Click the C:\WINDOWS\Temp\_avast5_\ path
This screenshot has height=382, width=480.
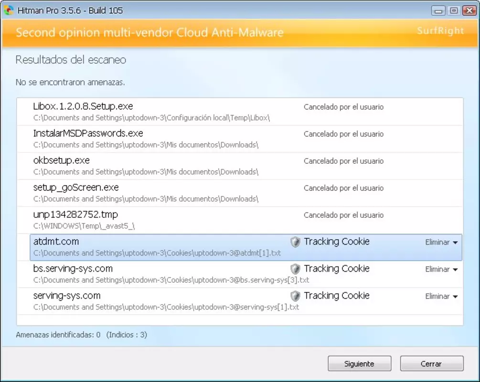(x=84, y=226)
